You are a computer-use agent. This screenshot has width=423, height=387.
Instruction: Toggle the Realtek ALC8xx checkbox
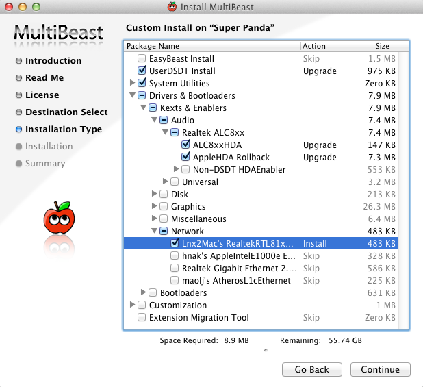click(175, 132)
